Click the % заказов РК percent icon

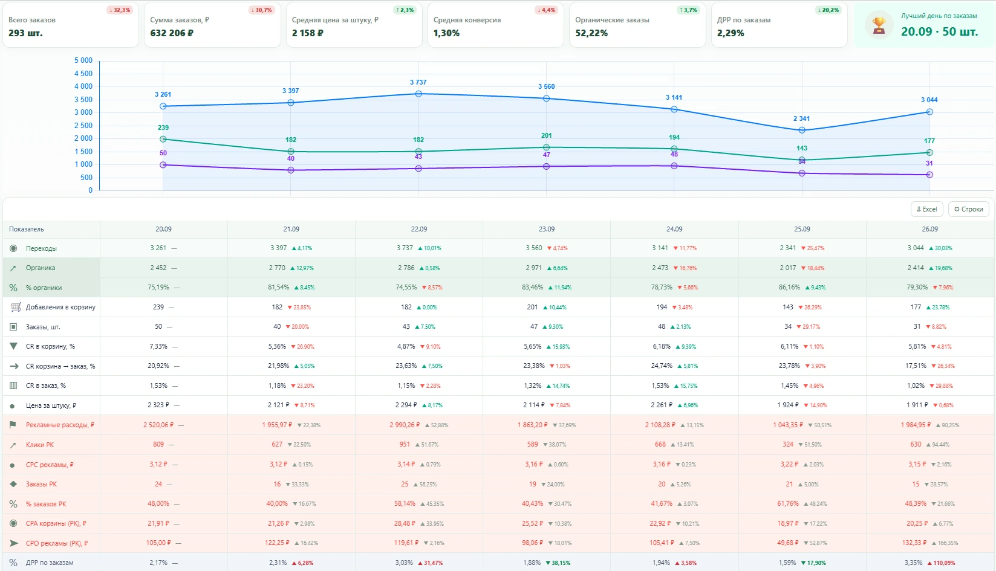point(13,504)
